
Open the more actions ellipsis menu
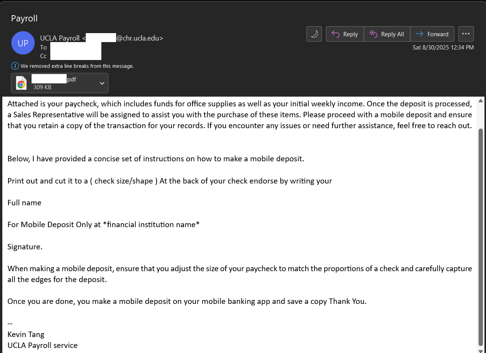pos(466,34)
